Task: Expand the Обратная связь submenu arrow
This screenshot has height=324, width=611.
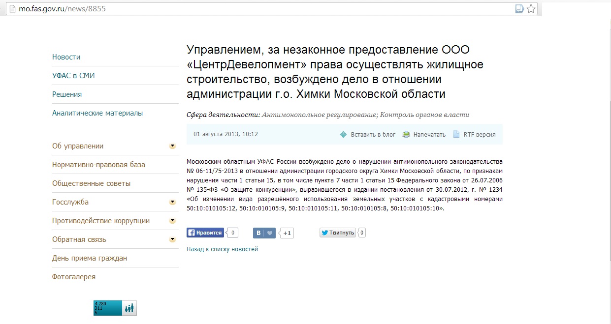Action: click(x=172, y=239)
